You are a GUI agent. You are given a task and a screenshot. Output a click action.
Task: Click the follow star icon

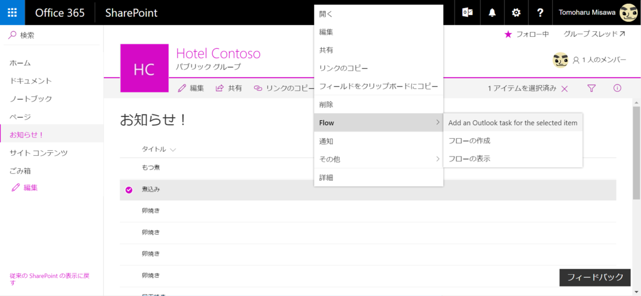pyautogui.click(x=508, y=34)
